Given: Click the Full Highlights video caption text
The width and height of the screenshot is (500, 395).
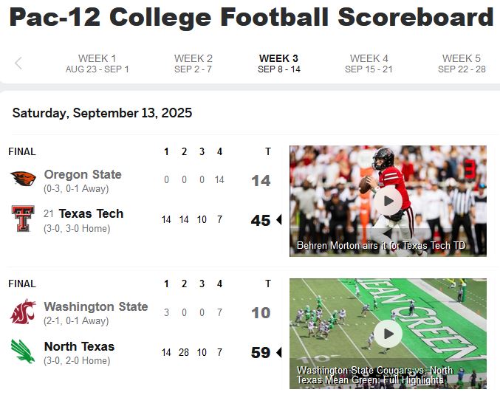Looking at the screenshot, I should pyautogui.click(x=375, y=375).
